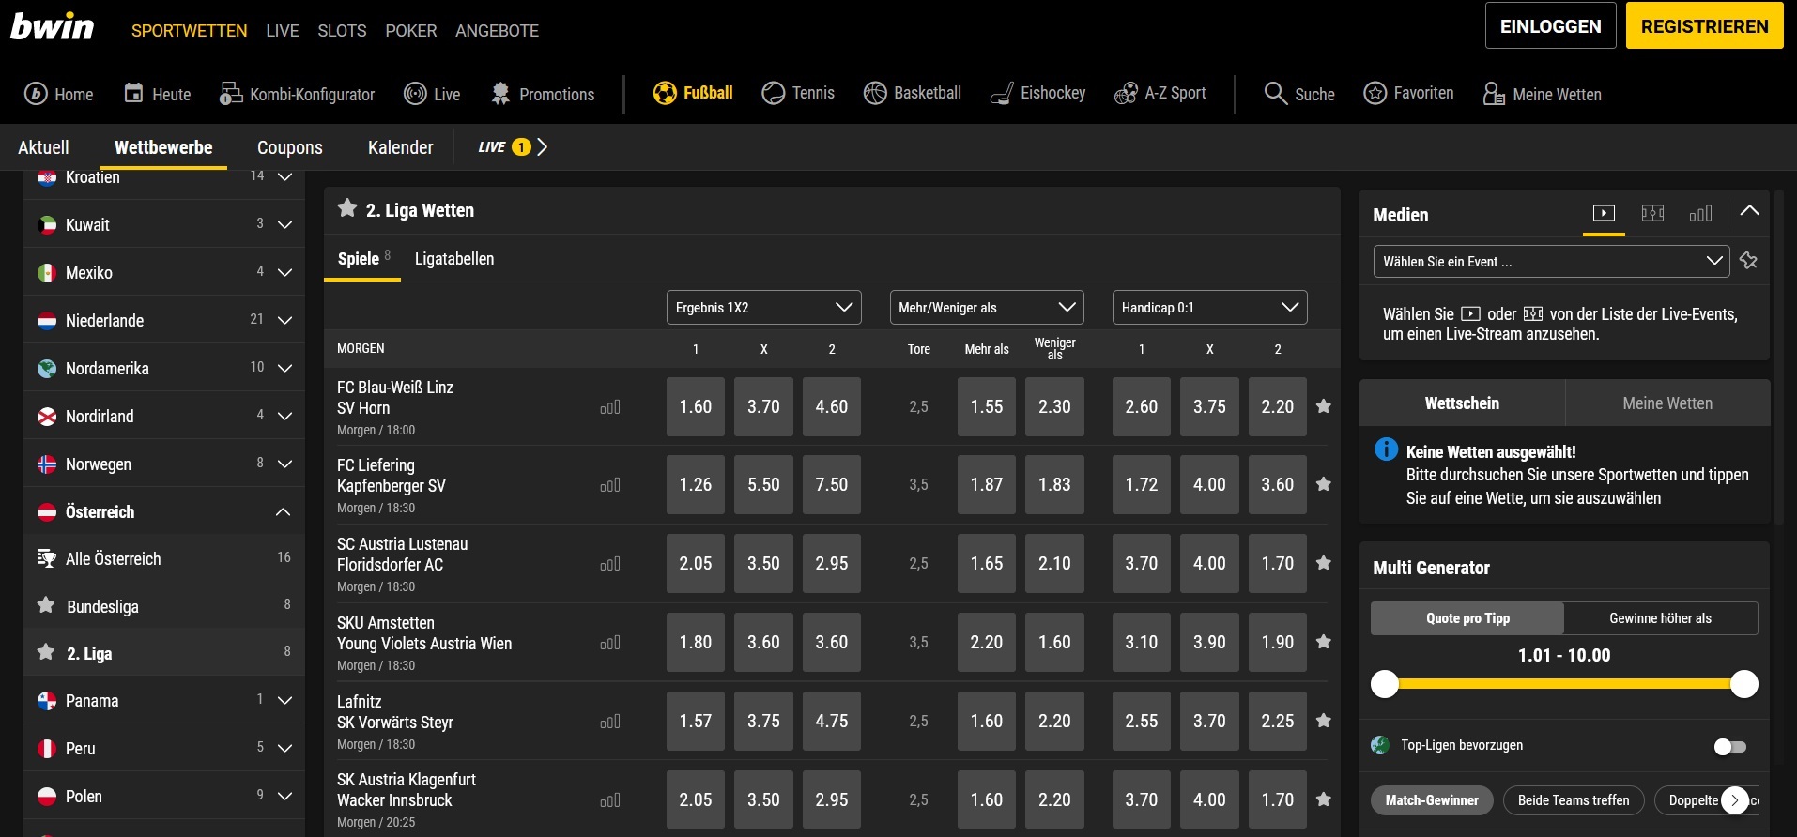Show video stream view in Medien panel
The height and width of the screenshot is (837, 1797).
tap(1604, 213)
